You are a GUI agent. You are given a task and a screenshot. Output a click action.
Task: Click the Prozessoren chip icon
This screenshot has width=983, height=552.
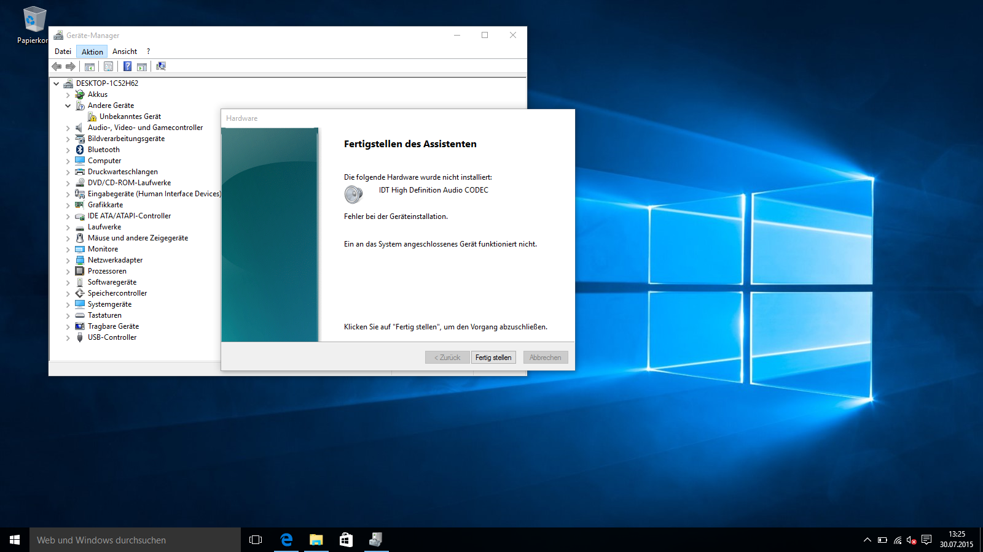click(x=80, y=271)
